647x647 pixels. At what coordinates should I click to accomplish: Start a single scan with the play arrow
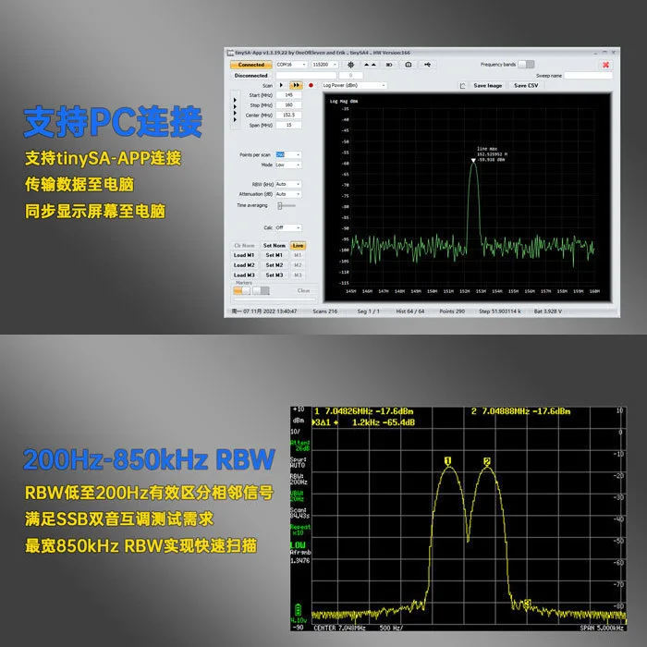[x=281, y=85]
